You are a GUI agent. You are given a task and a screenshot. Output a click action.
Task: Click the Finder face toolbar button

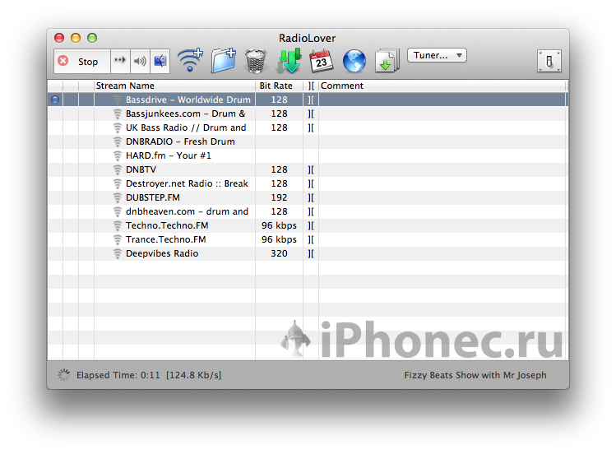(x=160, y=61)
